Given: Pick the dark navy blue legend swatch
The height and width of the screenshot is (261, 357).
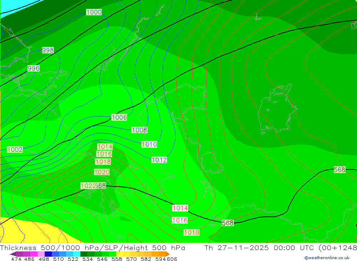Looking at the screenshot, I should [48, 254].
